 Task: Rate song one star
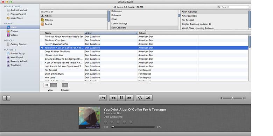(106, 122)
